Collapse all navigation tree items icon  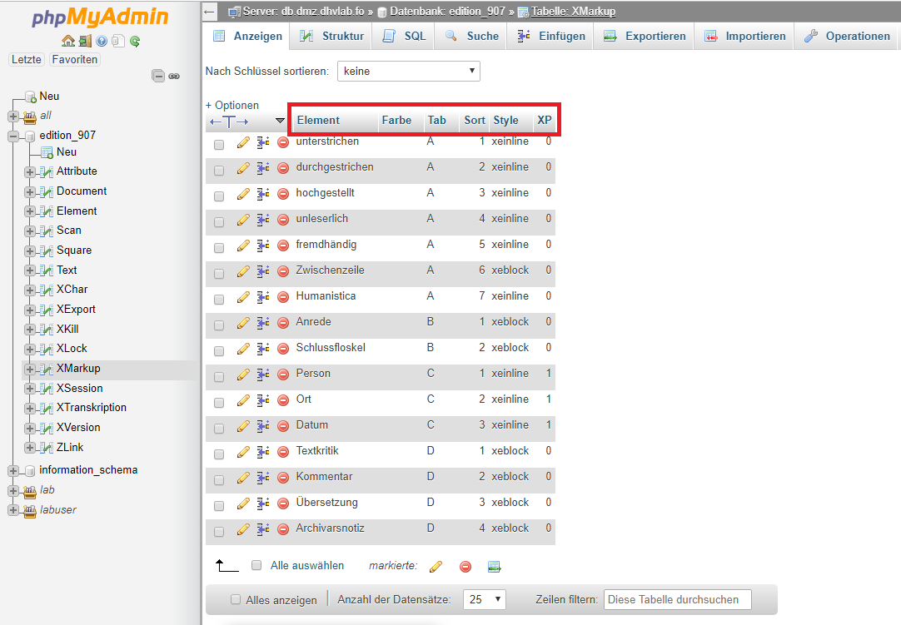click(158, 76)
